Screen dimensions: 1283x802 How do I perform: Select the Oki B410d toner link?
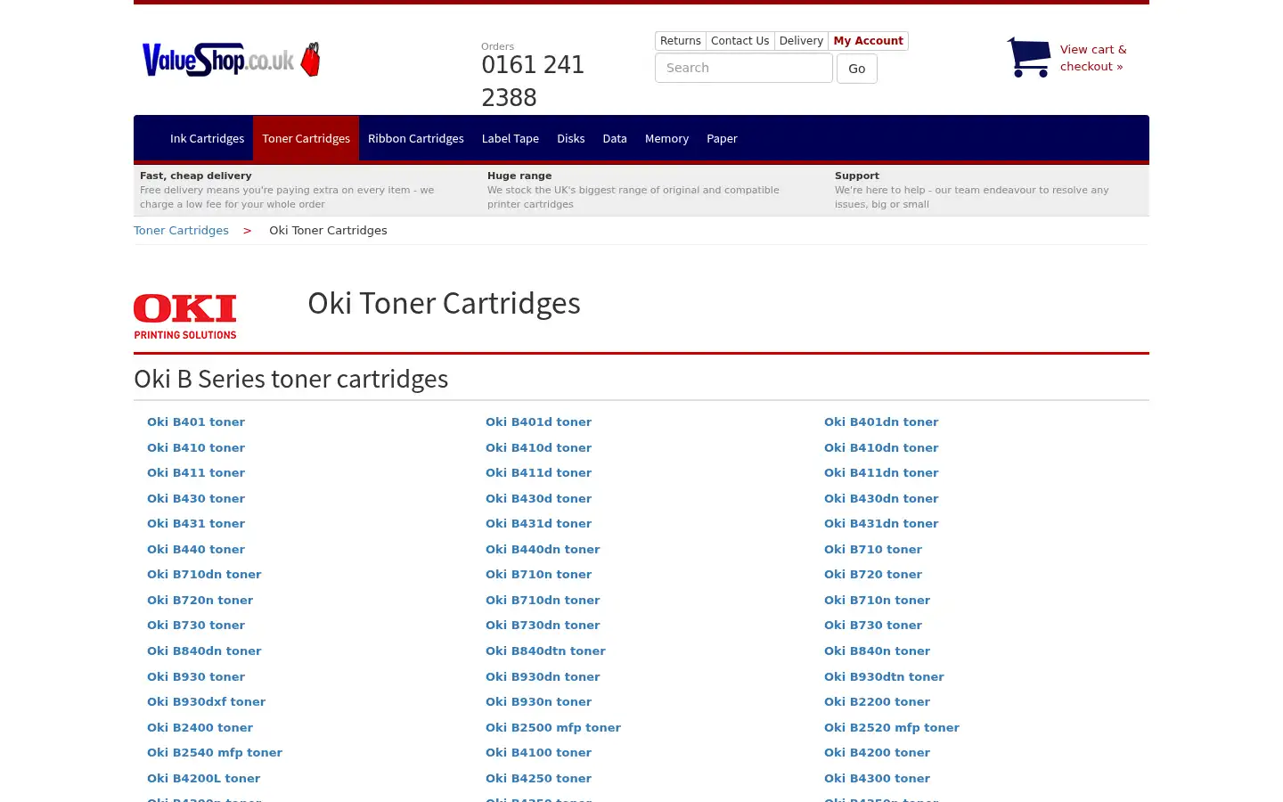[x=538, y=447]
